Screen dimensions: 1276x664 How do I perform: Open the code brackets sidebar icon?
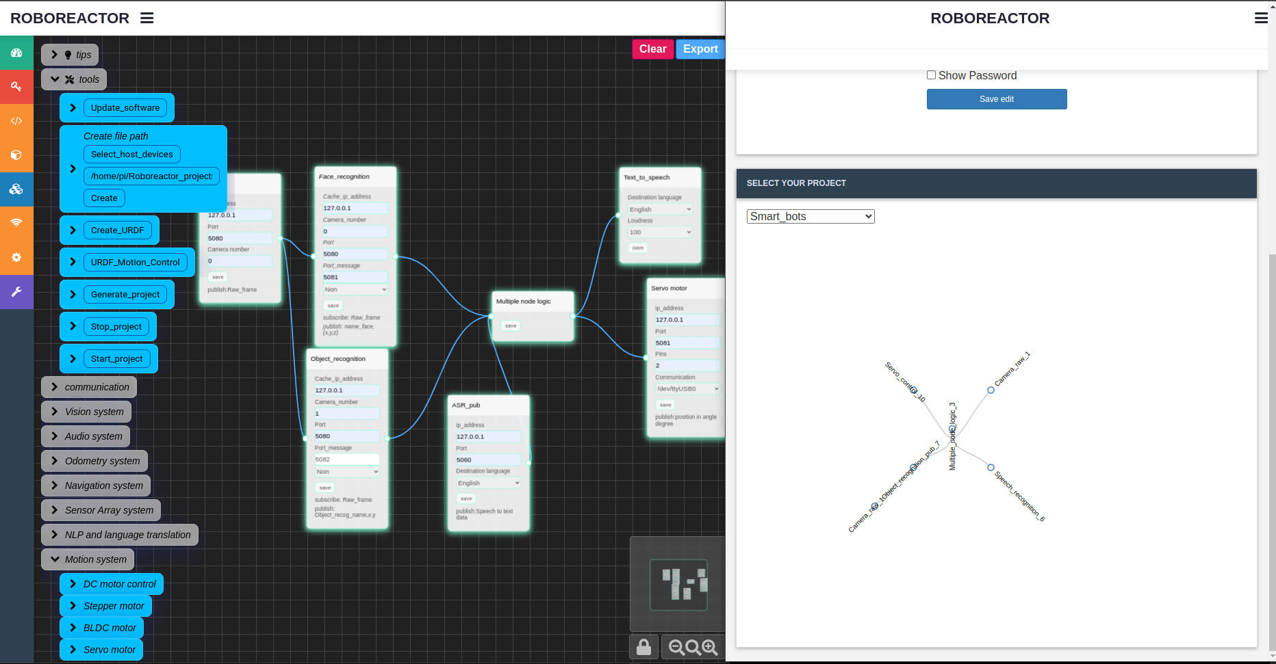(16, 121)
